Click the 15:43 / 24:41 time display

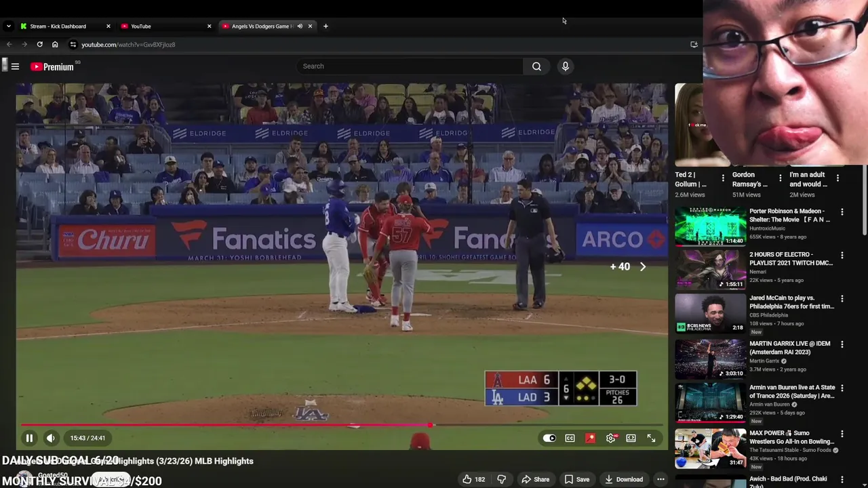pos(87,438)
